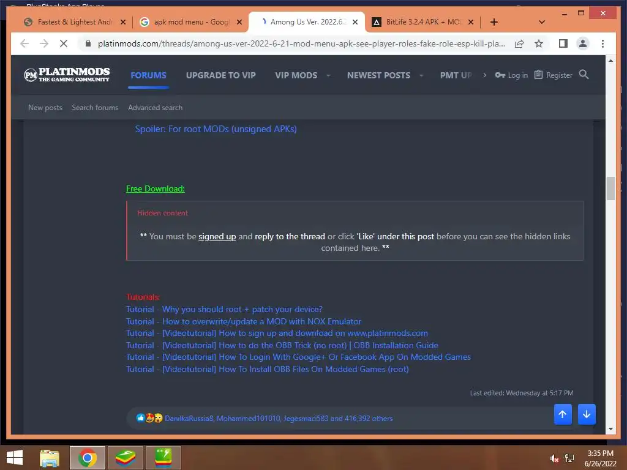627x470 pixels.
Task: Go back to the previous page
Action: click(x=24, y=43)
